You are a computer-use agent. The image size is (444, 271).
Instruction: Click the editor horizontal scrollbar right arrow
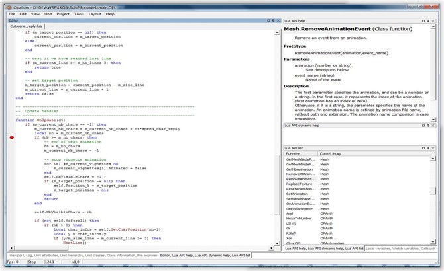click(271, 248)
